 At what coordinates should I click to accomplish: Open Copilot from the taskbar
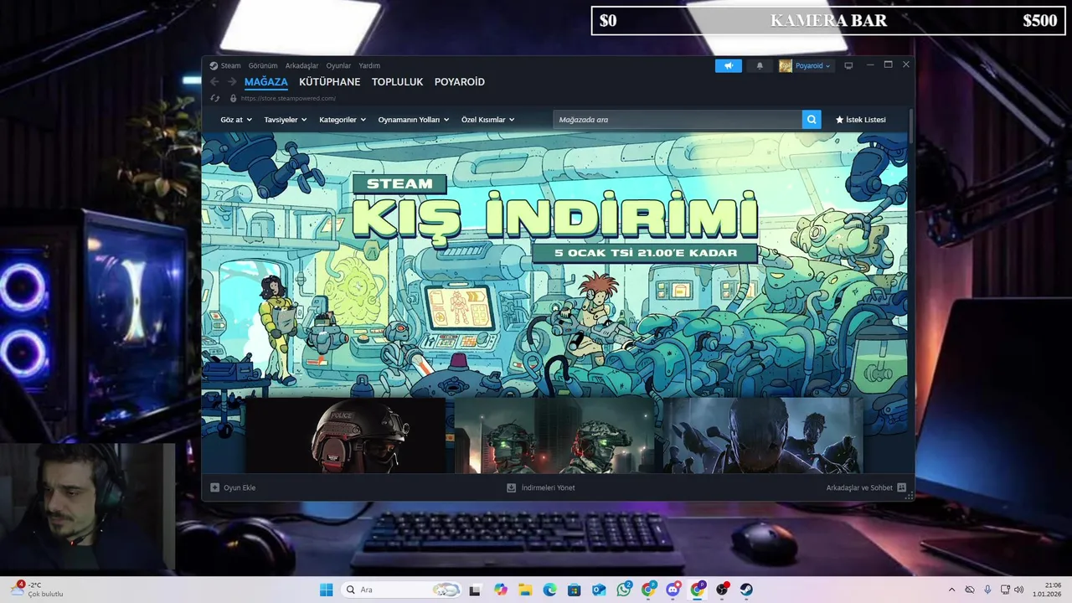[x=501, y=590]
